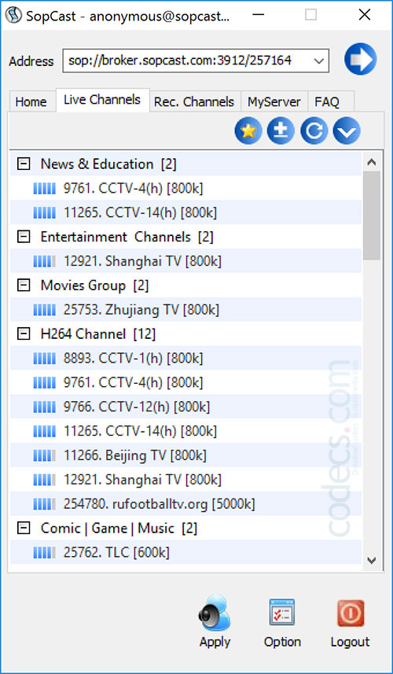Viewport: 393px width, 674px height.
Task: Open the blue down-chevron menu icon
Action: point(347,131)
